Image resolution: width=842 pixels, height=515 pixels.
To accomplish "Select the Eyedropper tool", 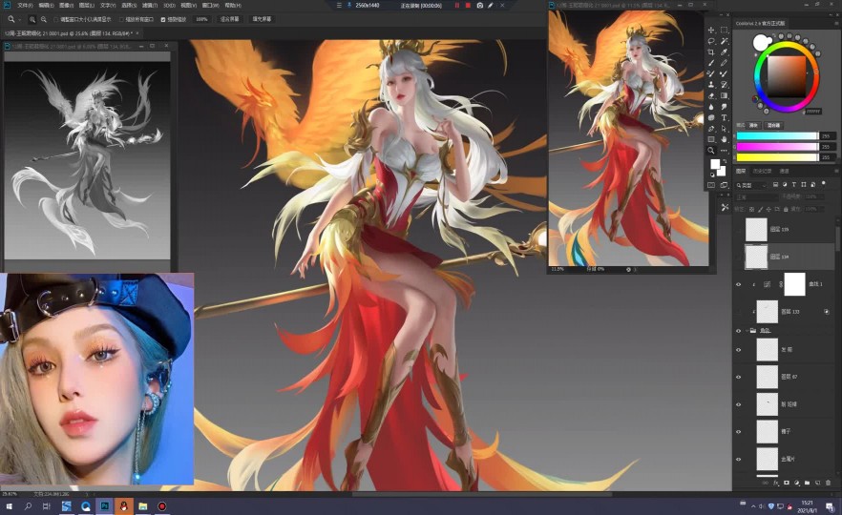I will coord(724,52).
